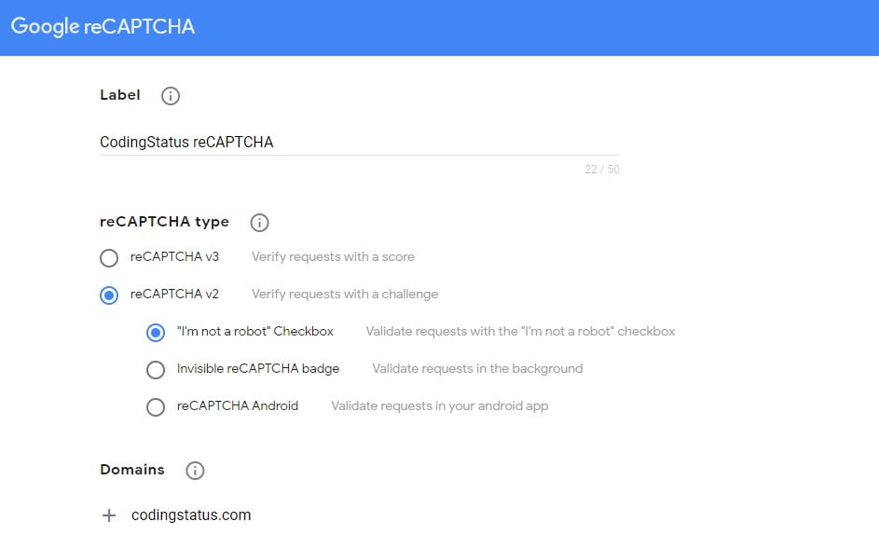Viewport: 879px width, 535px height.
Task: Click the reCAPTCHA Android label text
Action: click(x=238, y=405)
